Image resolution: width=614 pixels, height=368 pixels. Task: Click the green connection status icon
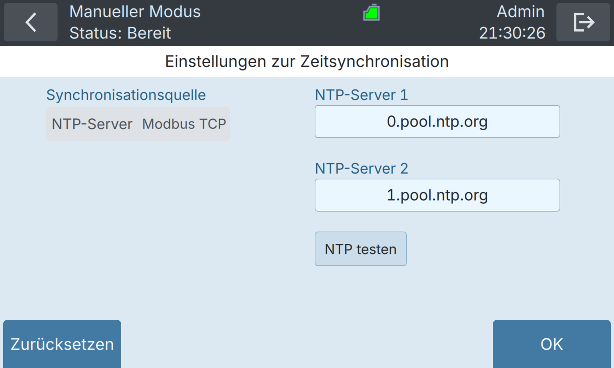371,12
